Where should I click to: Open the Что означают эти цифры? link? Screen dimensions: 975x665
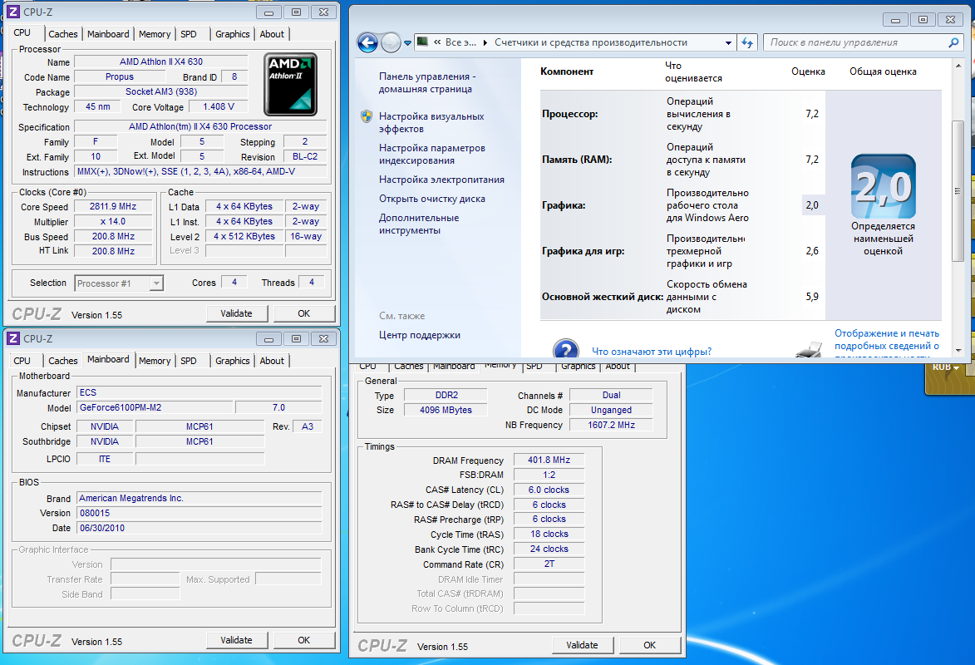(651, 352)
